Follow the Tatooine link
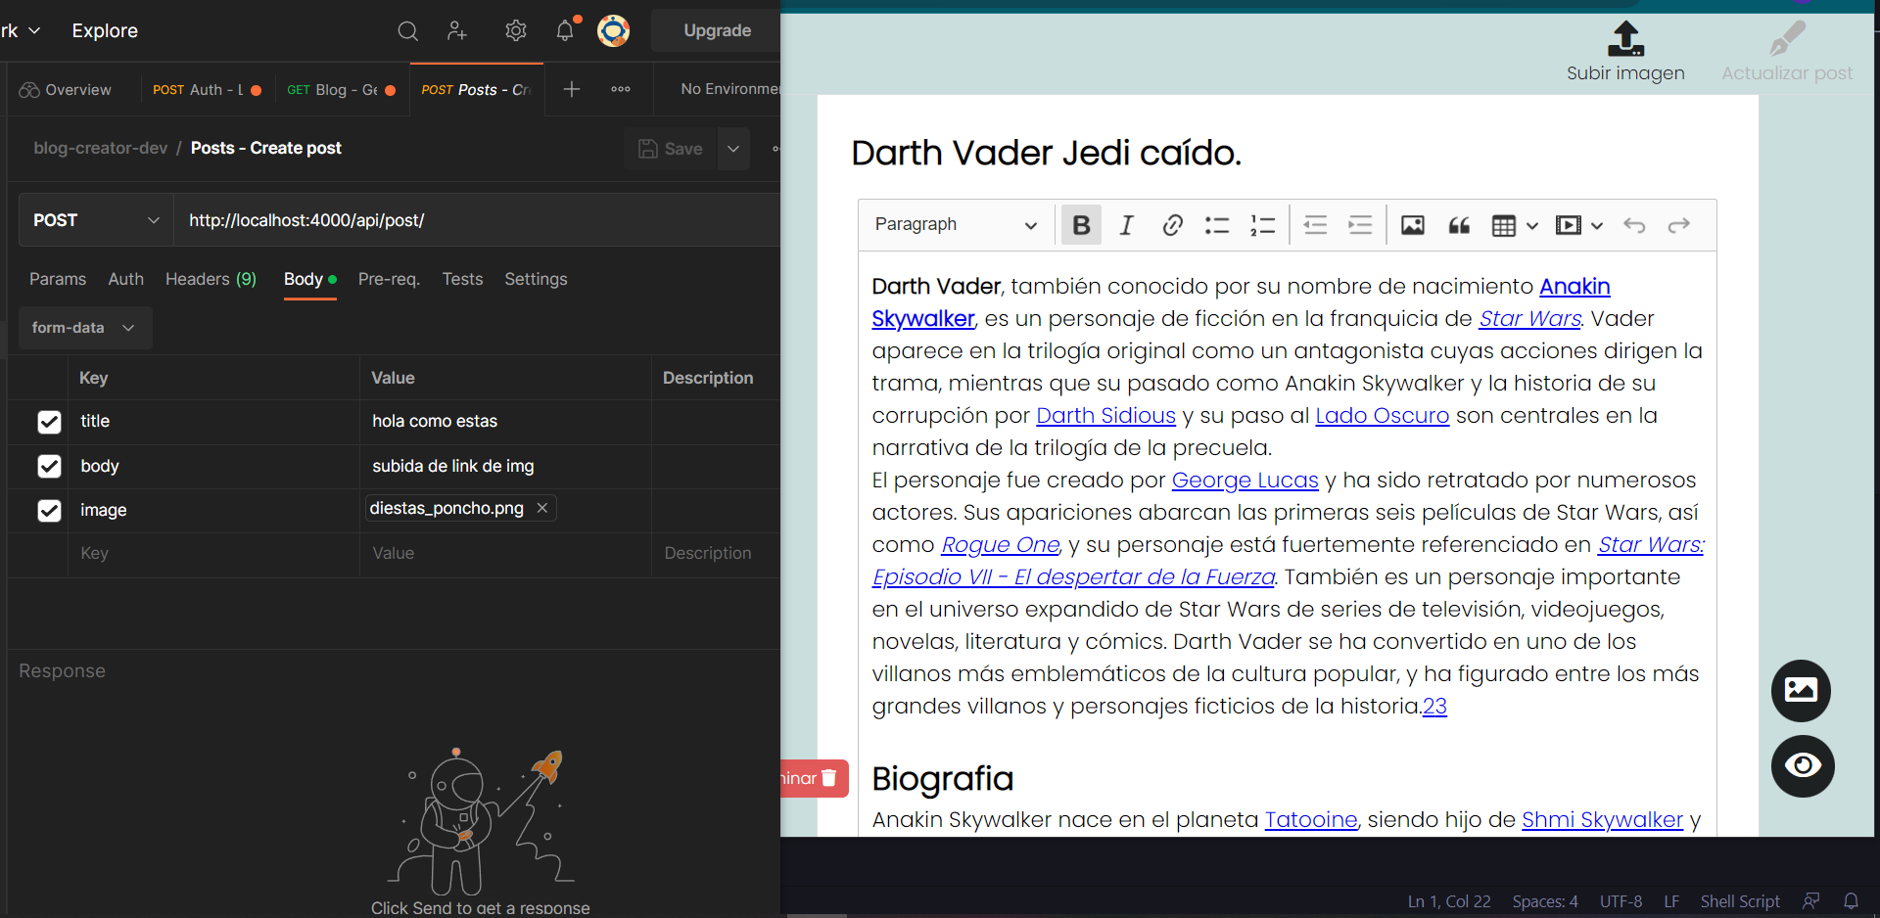This screenshot has width=1880, height=918. 1310,819
